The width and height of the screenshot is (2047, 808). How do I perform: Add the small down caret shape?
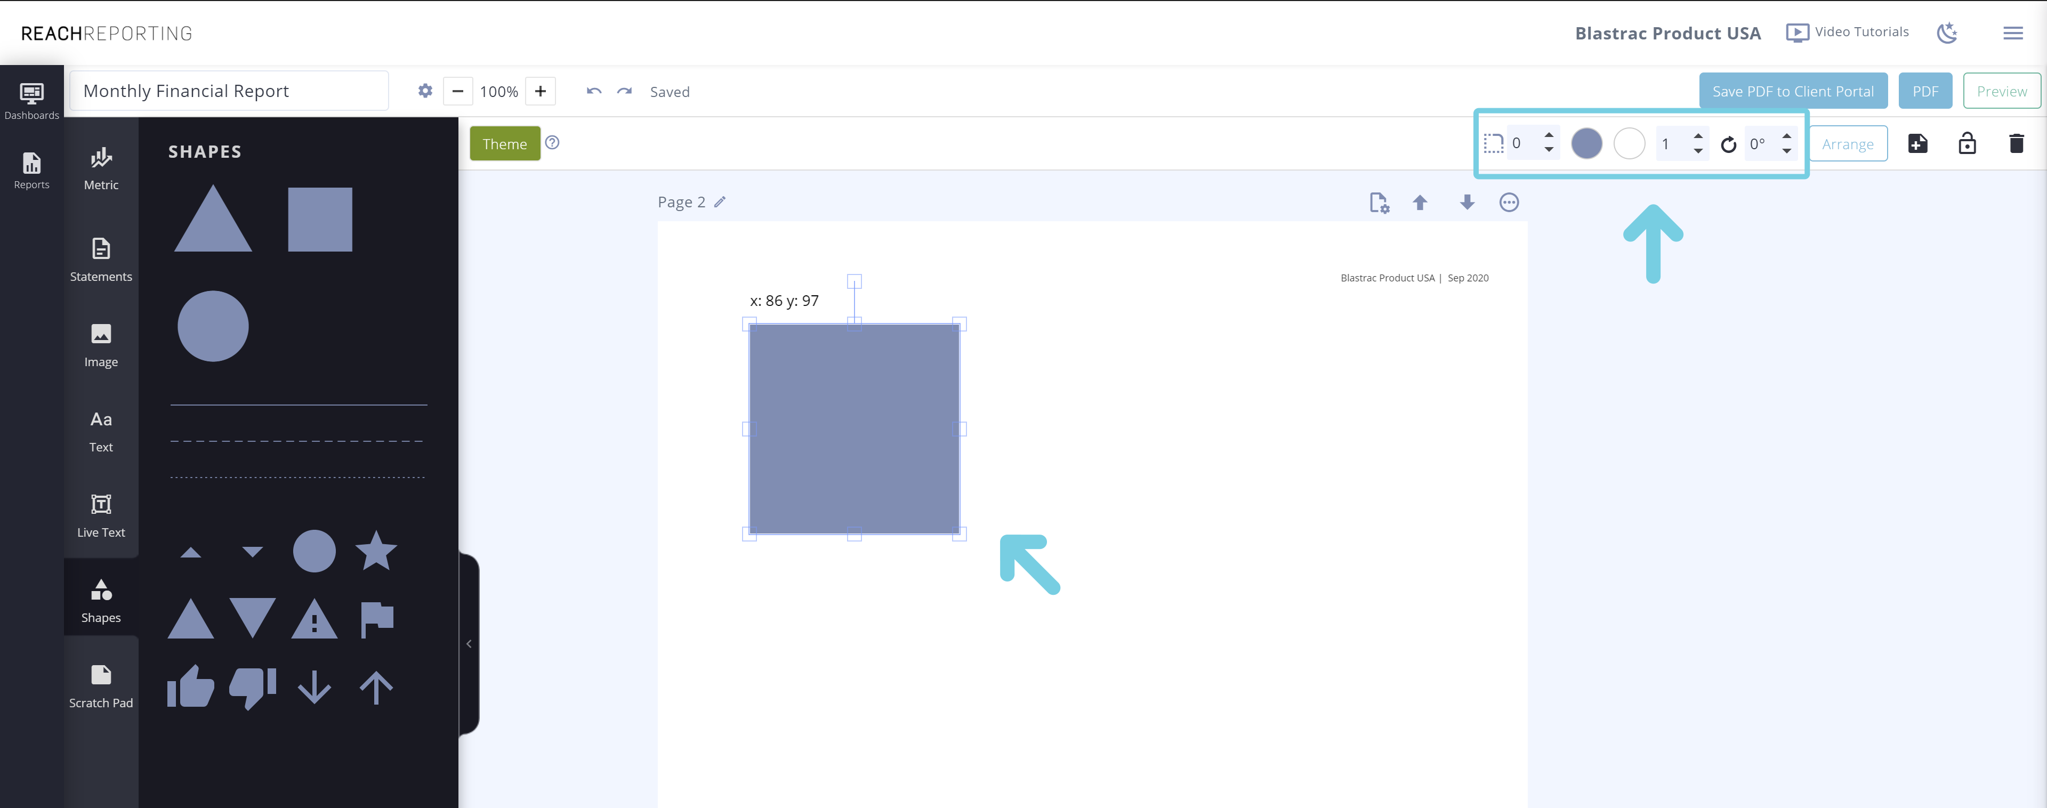253,552
